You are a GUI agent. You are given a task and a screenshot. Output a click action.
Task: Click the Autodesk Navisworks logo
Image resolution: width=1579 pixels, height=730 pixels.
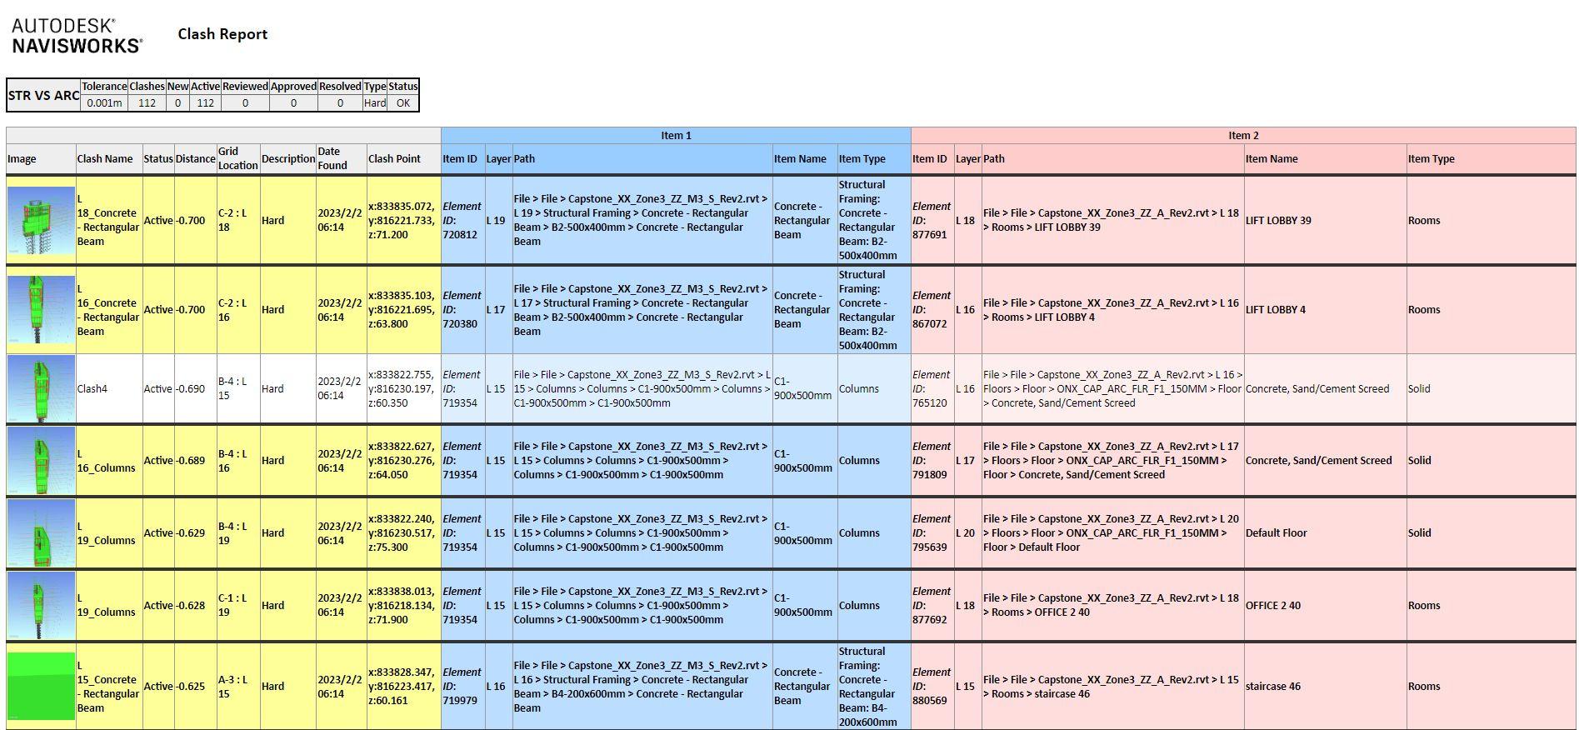tap(77, 37)
